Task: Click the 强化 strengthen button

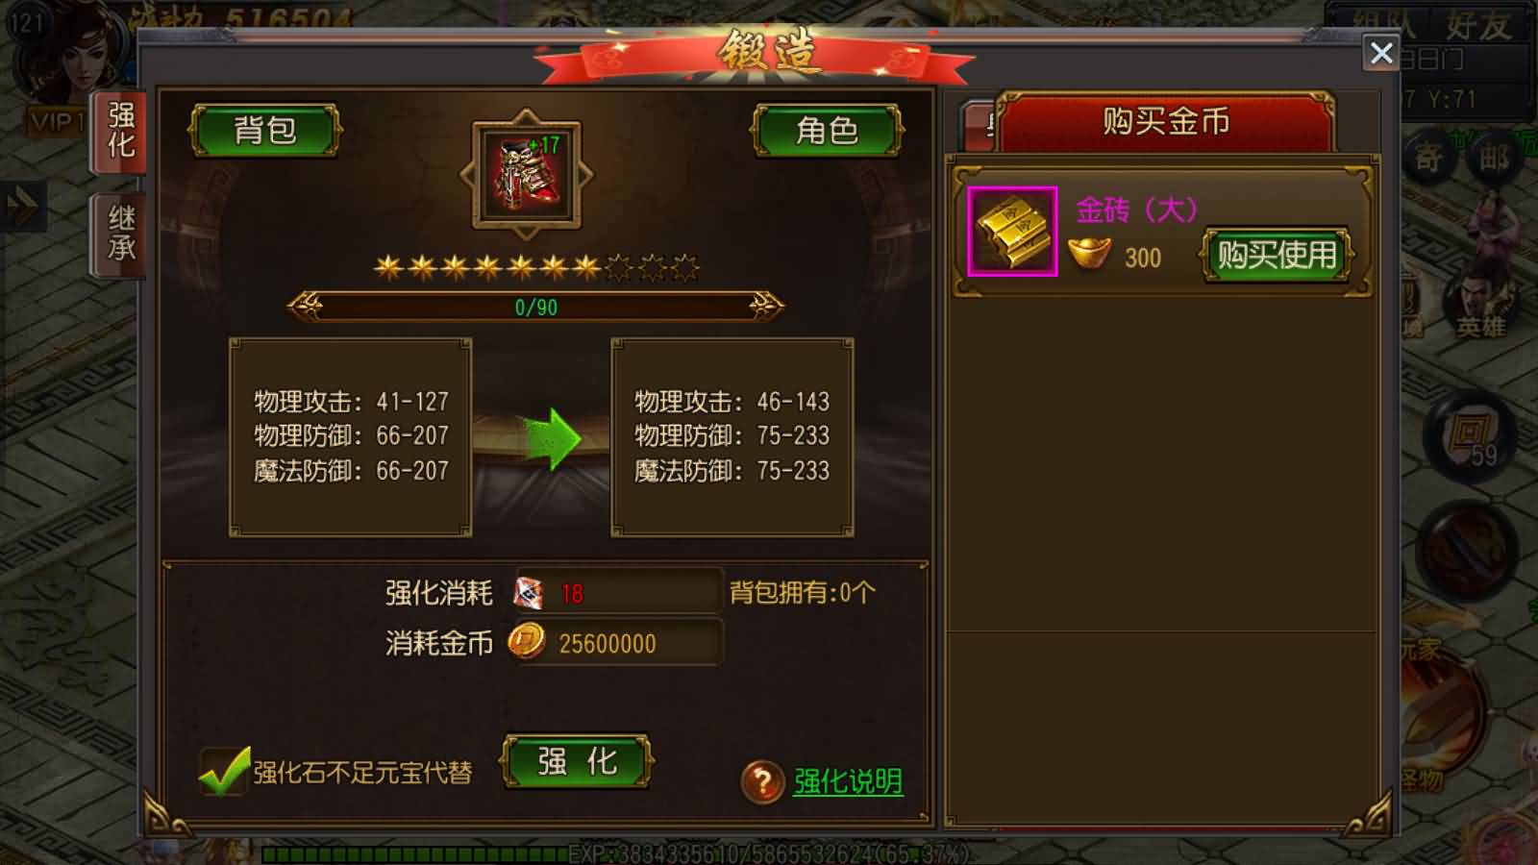Action: (577, 762)
